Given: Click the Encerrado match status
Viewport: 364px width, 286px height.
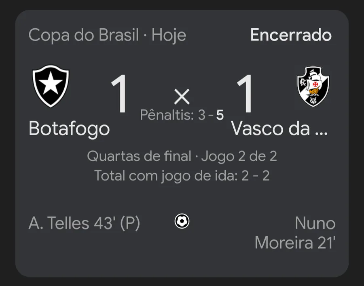Looking at the screenshot, I should coord(291,35).
